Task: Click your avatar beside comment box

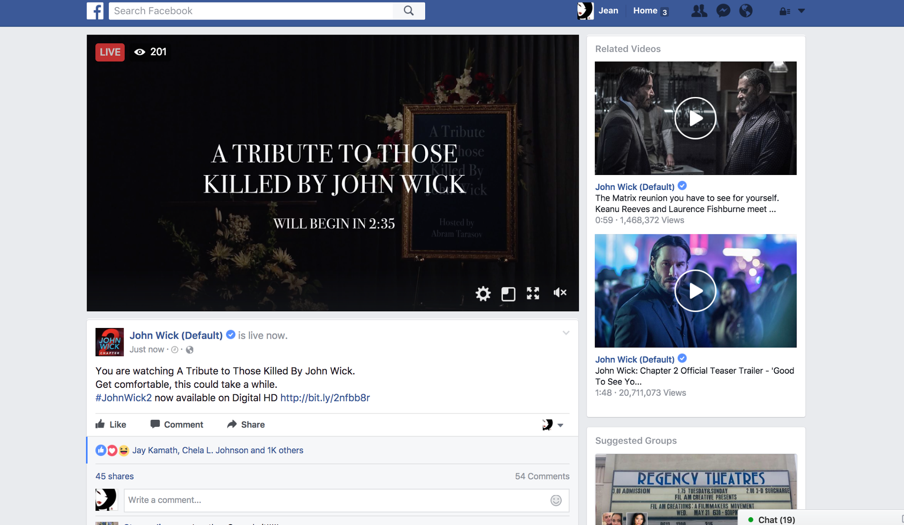Action: point(106,500)
